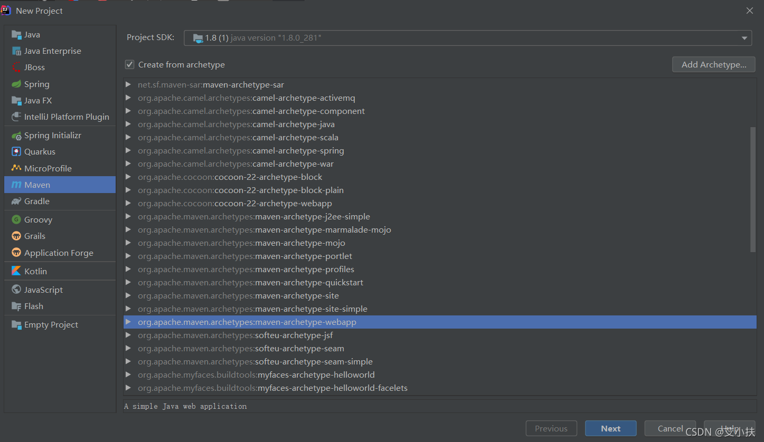Choose Gradle in the project types
Screen dimensions: 764x442
pos(60,201)
